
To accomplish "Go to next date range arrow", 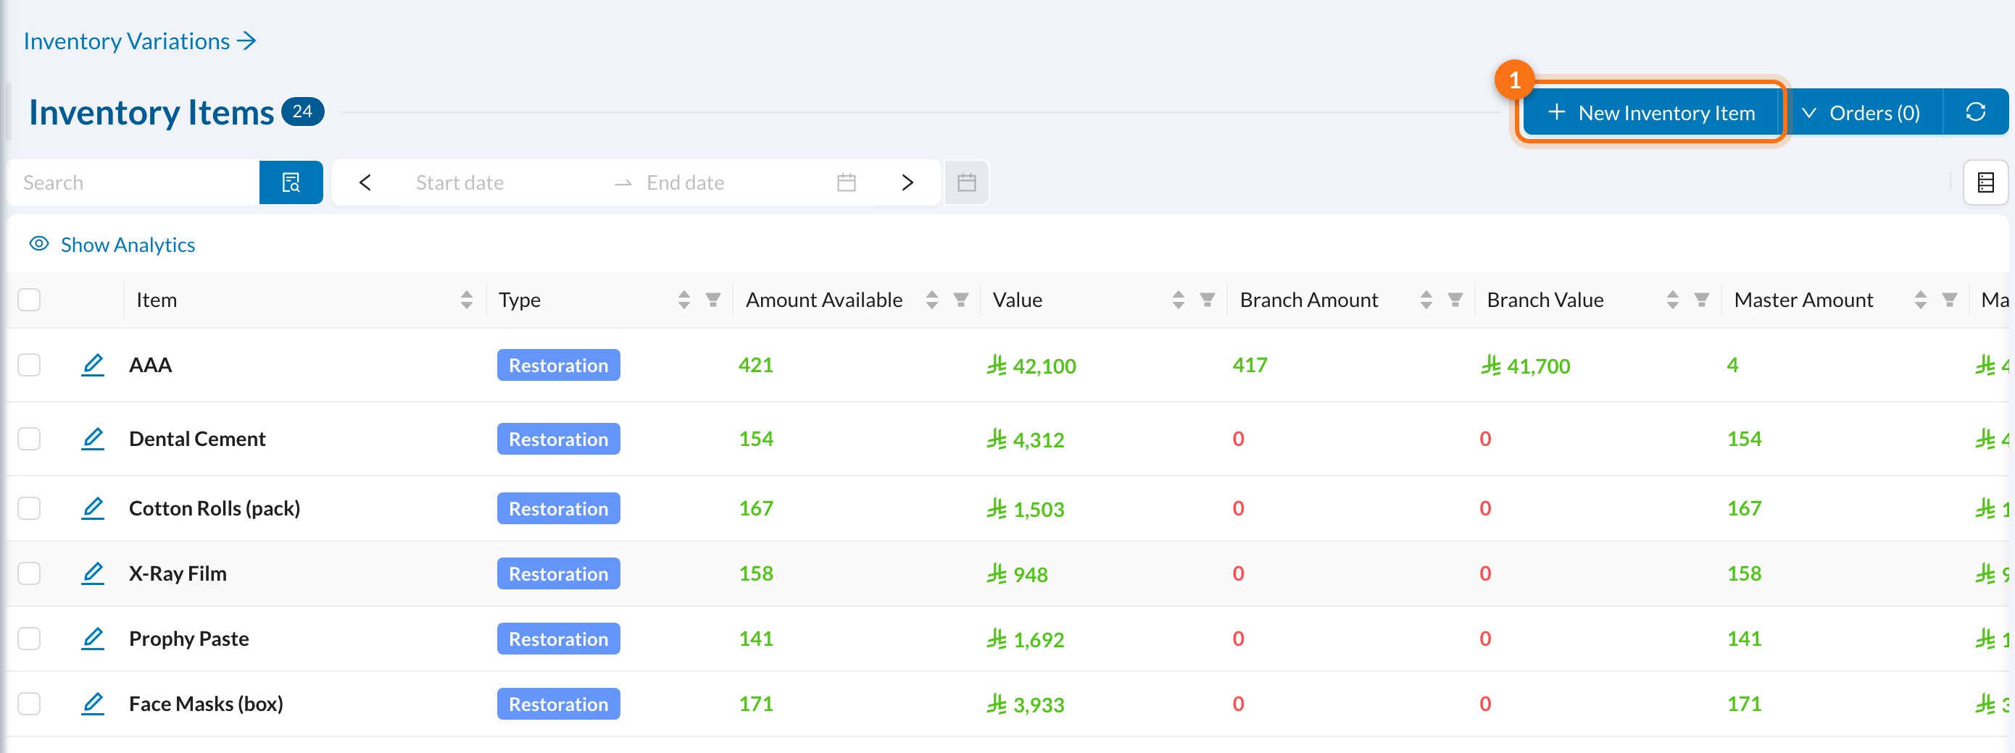I will pos(907,182).
